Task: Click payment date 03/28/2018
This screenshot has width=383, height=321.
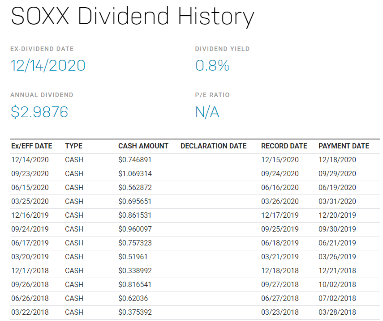Action: [337, 313]
